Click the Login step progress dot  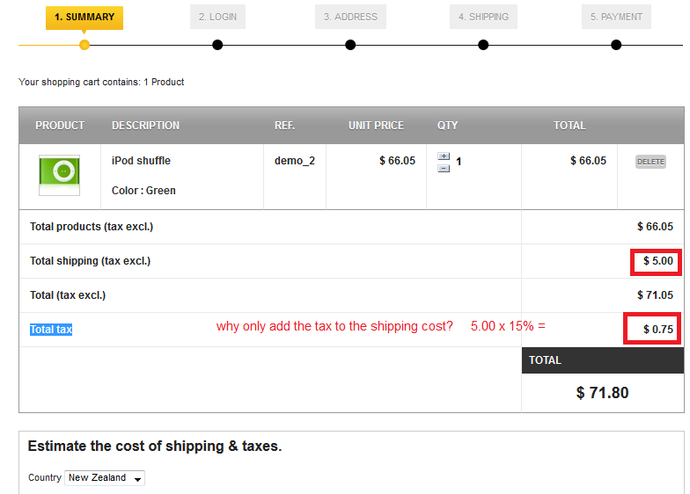pyautogui.click(x=217, y=45)
